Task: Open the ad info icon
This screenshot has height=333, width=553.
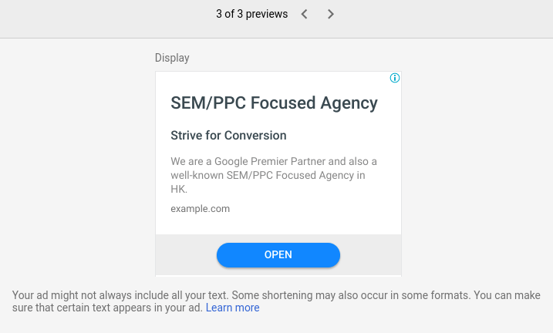Action: click(x=395, y=78)
